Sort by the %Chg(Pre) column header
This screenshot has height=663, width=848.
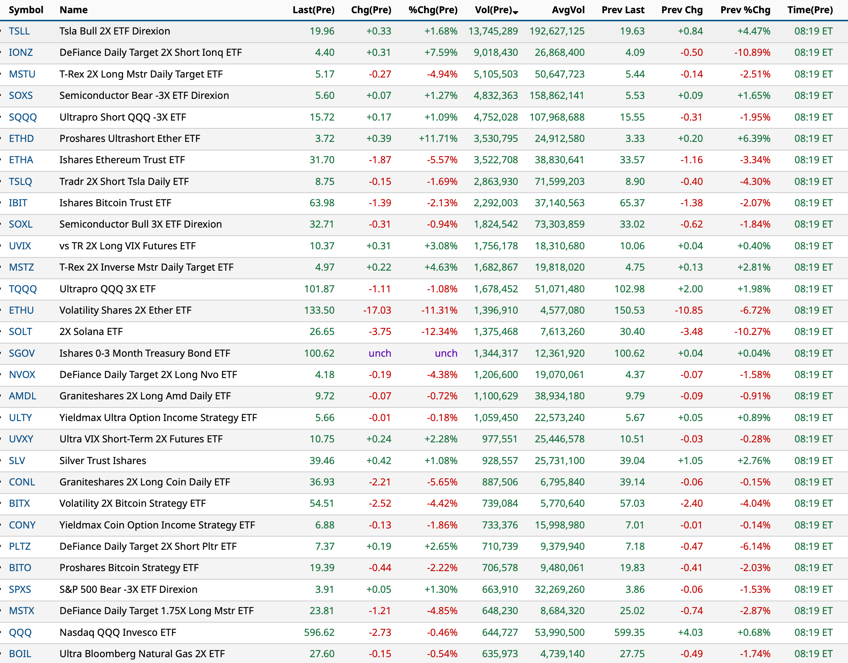pos(433,10)
